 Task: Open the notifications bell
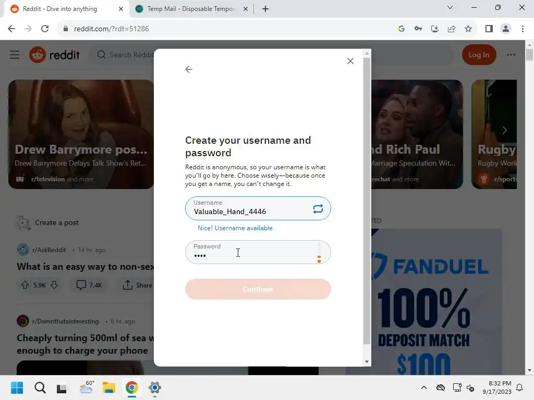click(519, 387)
